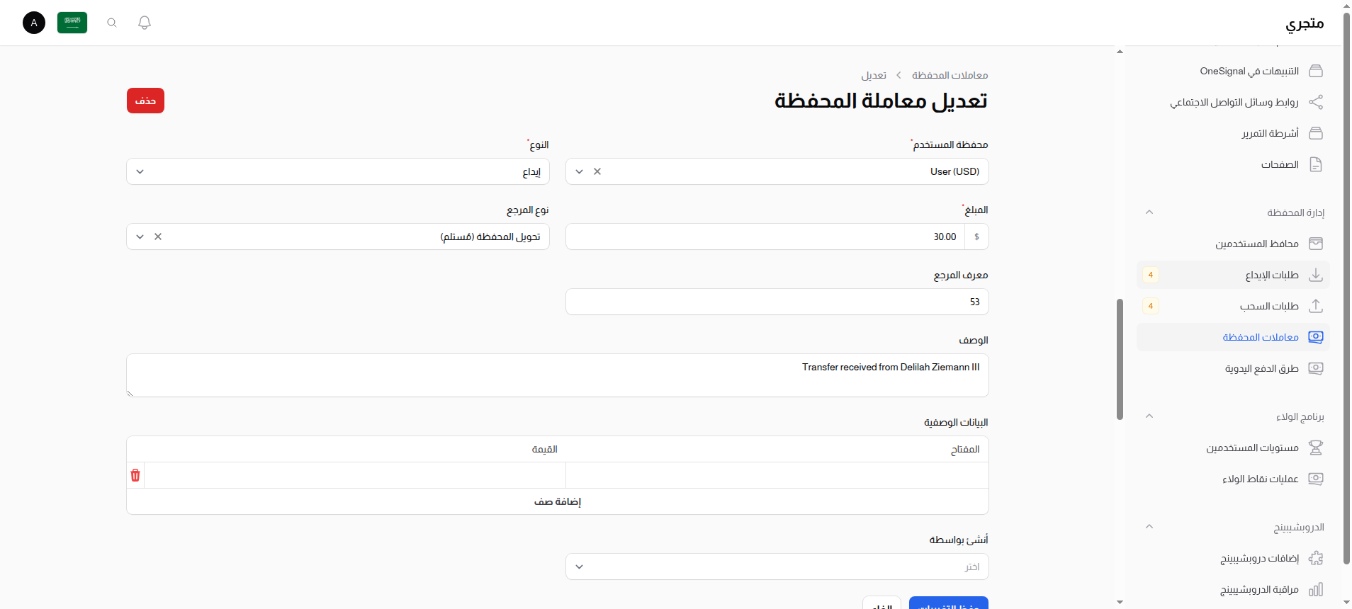Click the طلبات السحب upload icon
Screen dimensions: 1352x609
click(x=1316, y=306)
